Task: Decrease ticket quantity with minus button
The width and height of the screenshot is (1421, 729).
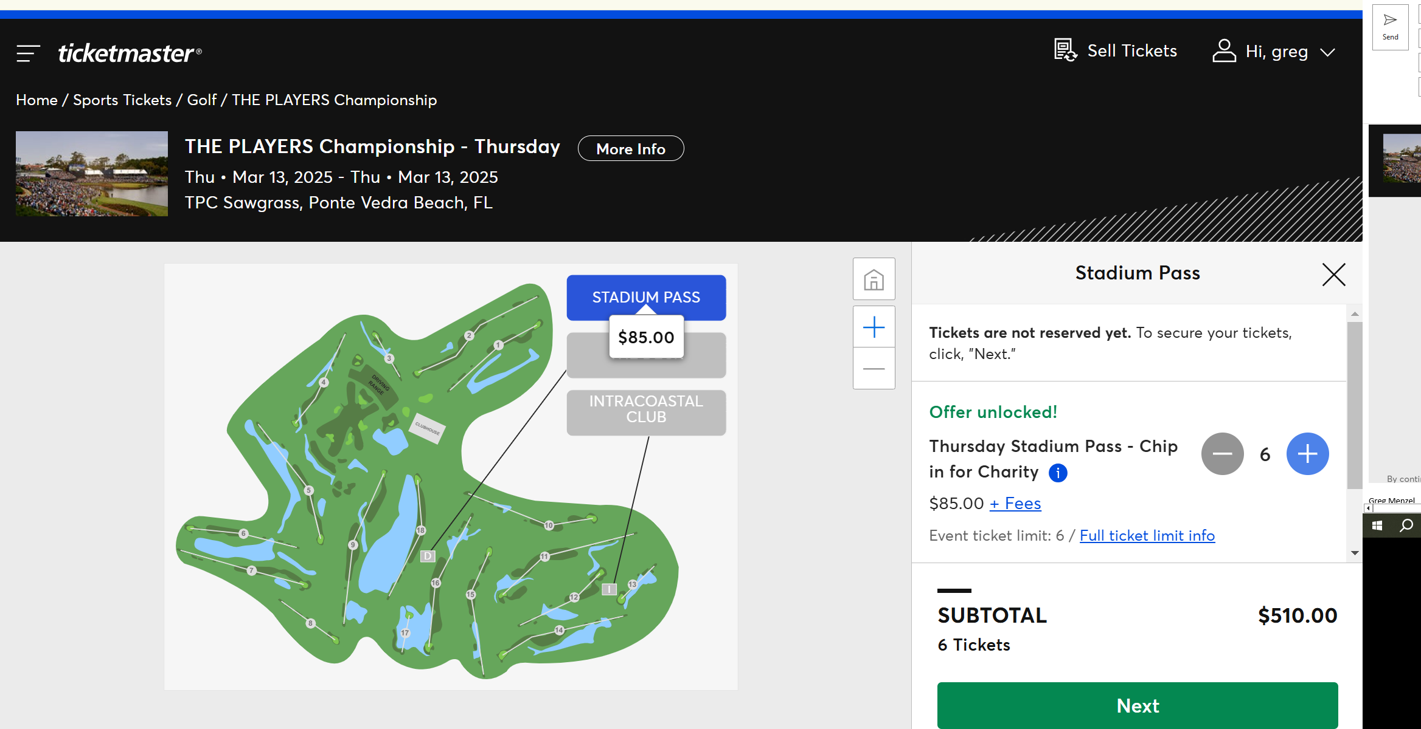Action: click(x=1222, y=454)
